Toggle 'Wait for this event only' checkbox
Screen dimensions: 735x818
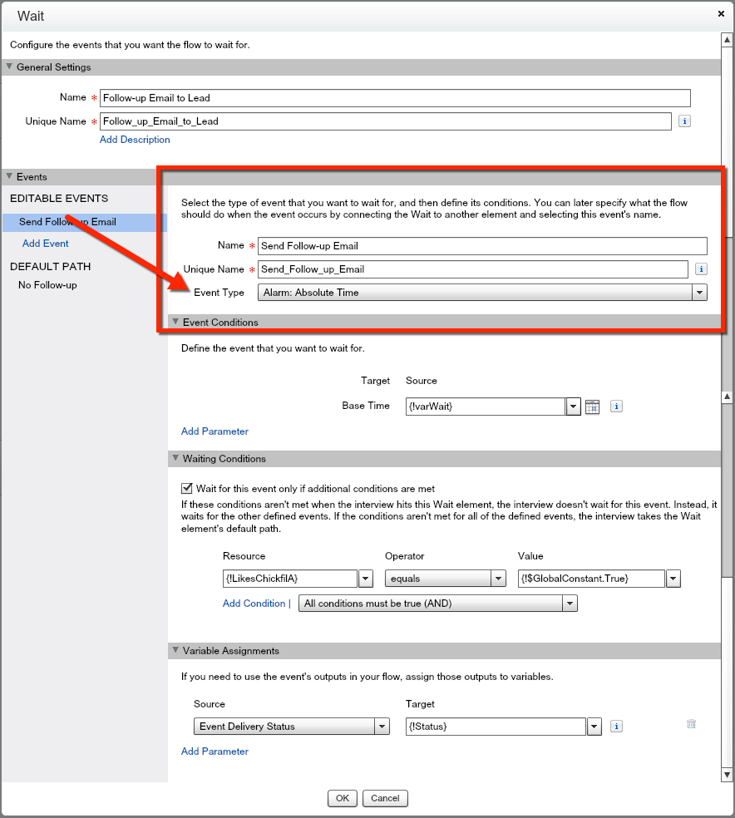pos(187,489)
